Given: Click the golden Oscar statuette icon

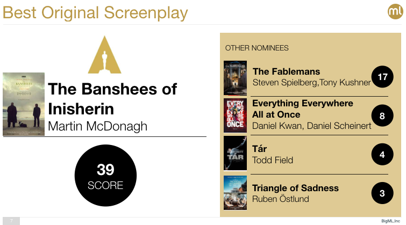Looking at the screenshot, I should tap(105, 55).
